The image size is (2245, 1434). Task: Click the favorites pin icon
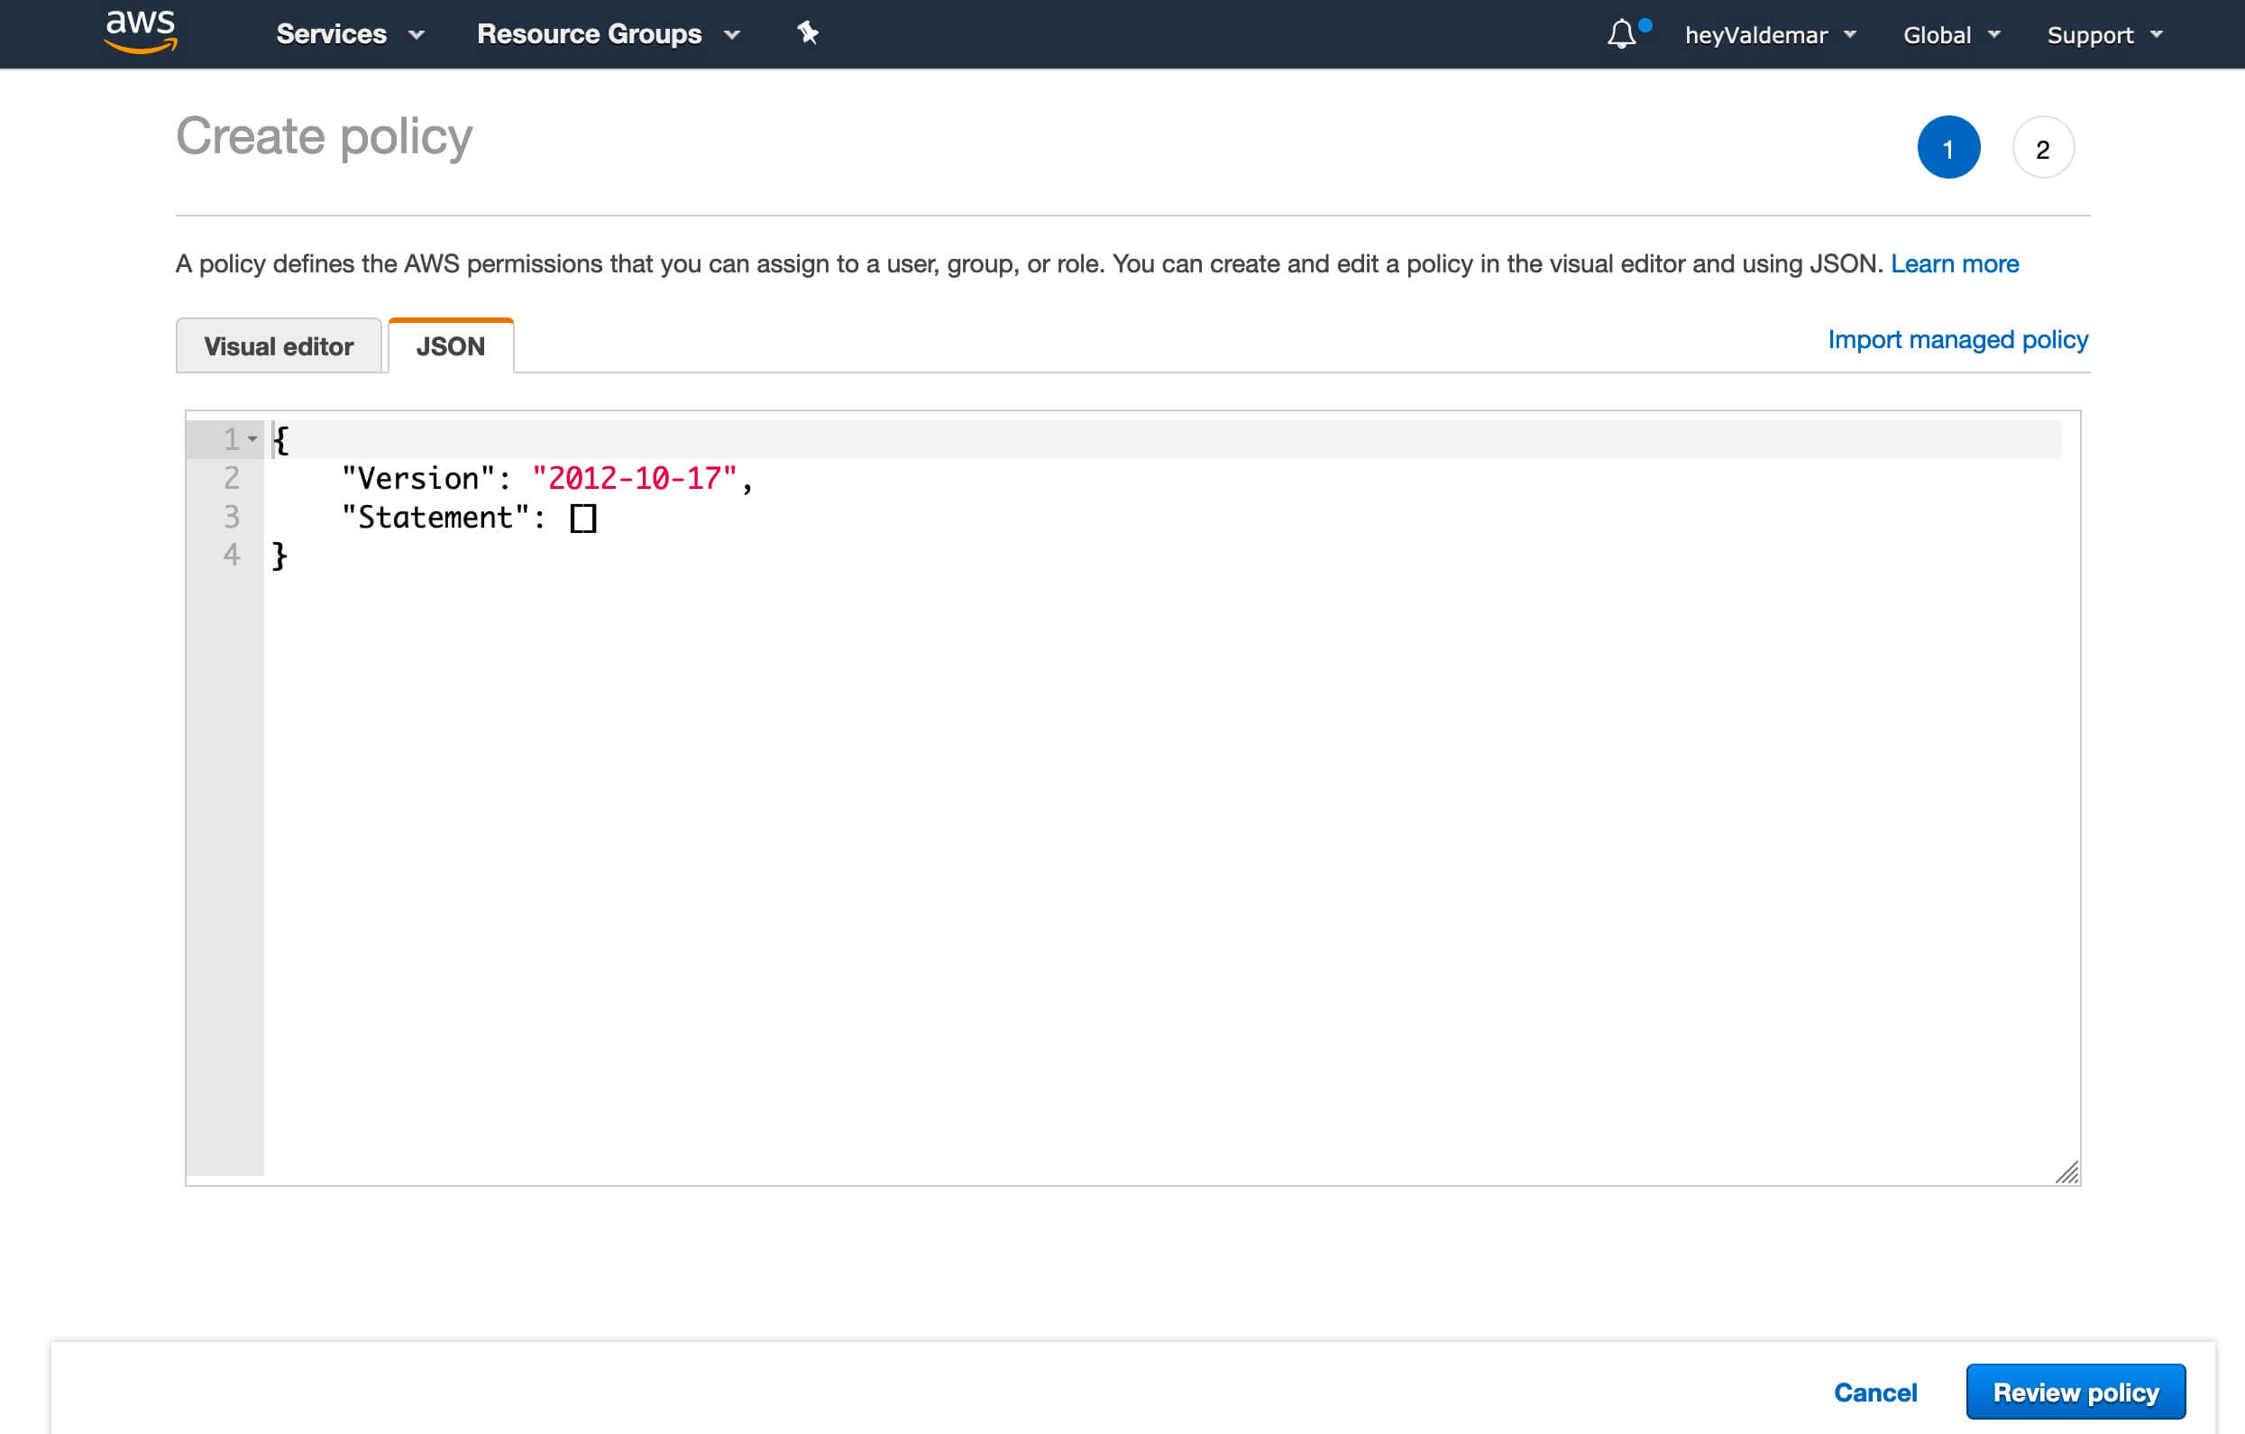pos(805,32)
